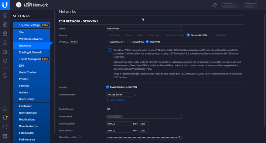Reveal the Shared Secret Key with eye icon
Screen dimensions: 266x143
point(179,137)
